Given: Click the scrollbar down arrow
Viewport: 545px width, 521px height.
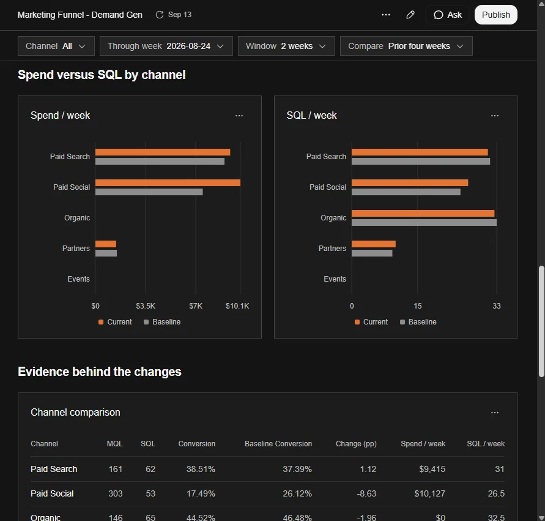Looking at the screenshot, I should 541,518.
